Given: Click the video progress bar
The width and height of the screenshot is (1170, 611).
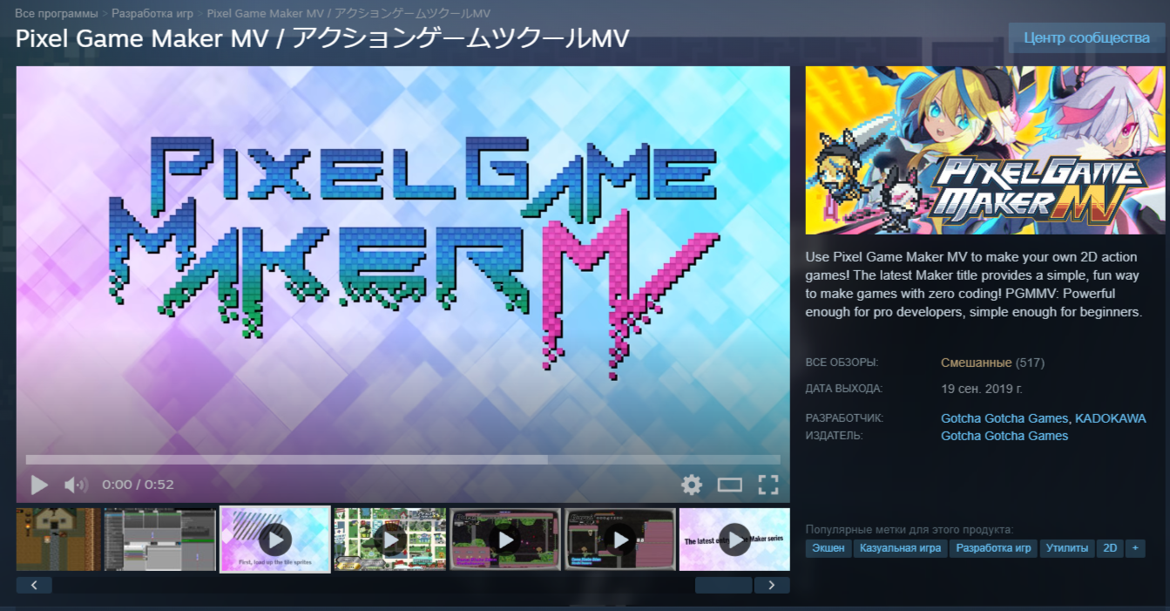Looking at the screenshot, I should click(403, 459).
